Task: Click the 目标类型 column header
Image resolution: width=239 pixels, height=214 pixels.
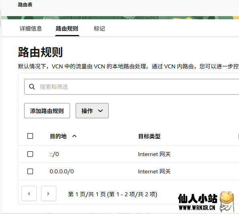Action: [149, 136]
